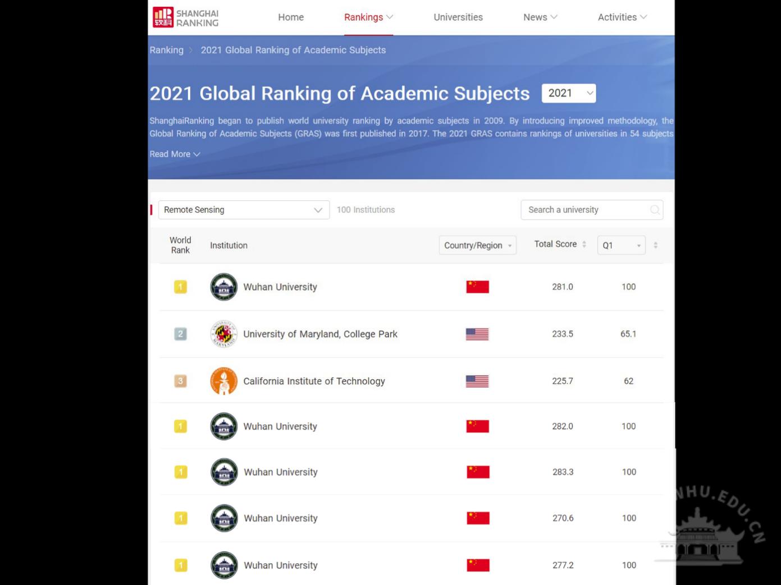781x585 pixels.
Task: Open the 2021 year dropdown
Action: 568,94
